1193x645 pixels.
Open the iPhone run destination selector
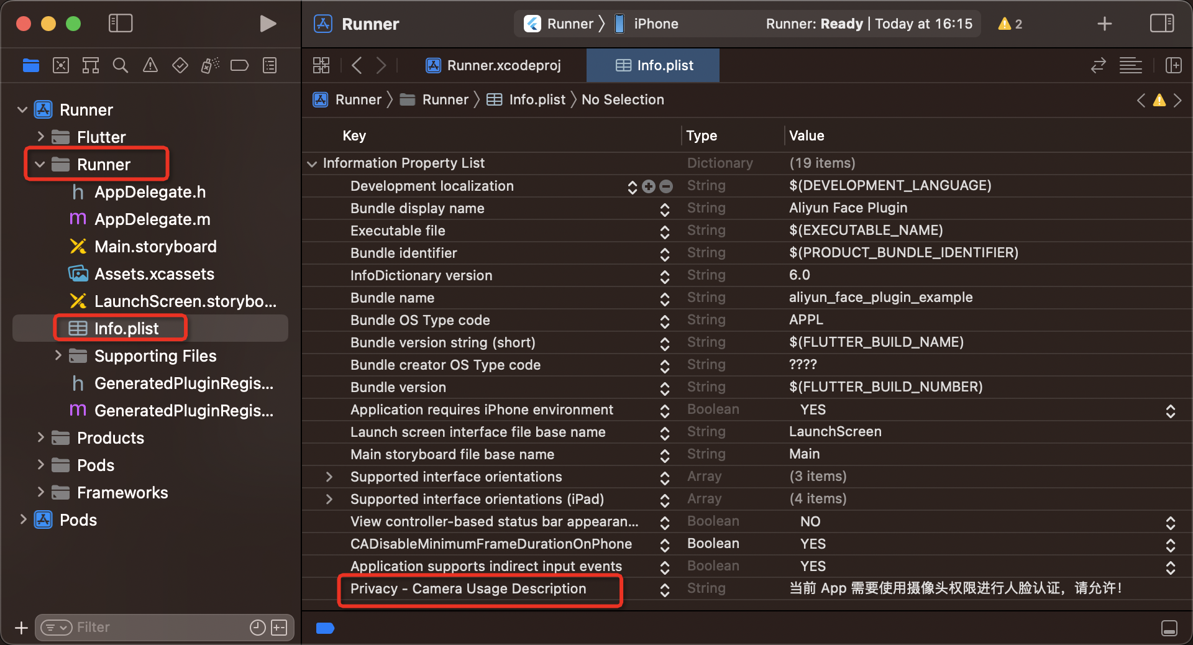(x=654, y=24)
